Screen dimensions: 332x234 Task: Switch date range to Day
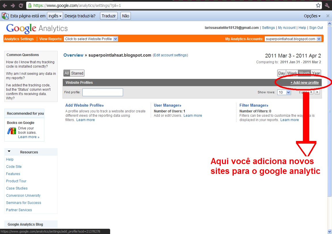(x=282, y=73)
